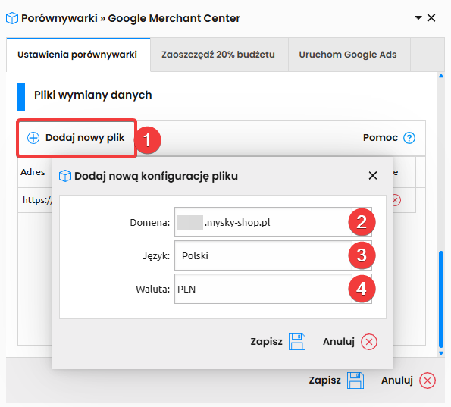Click the Dodaj nowy plik button
Screen dimensions: 451x407
(x=77, y=138)
